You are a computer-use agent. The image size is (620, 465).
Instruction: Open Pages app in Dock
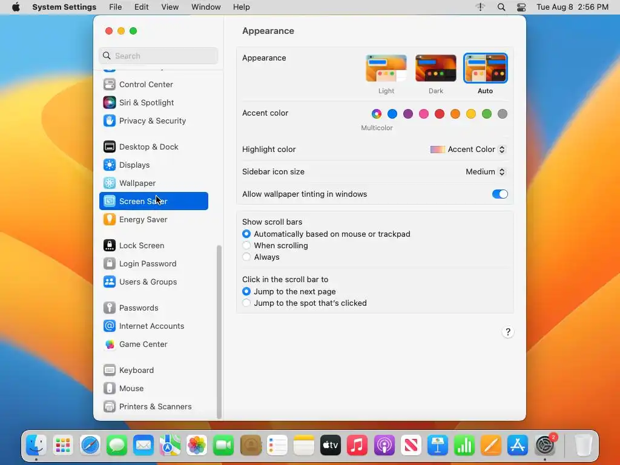click(490, 445)
